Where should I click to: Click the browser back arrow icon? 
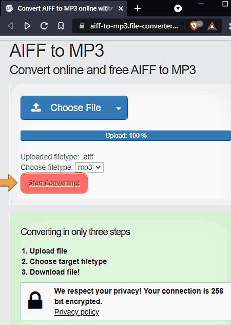[11, 26]
